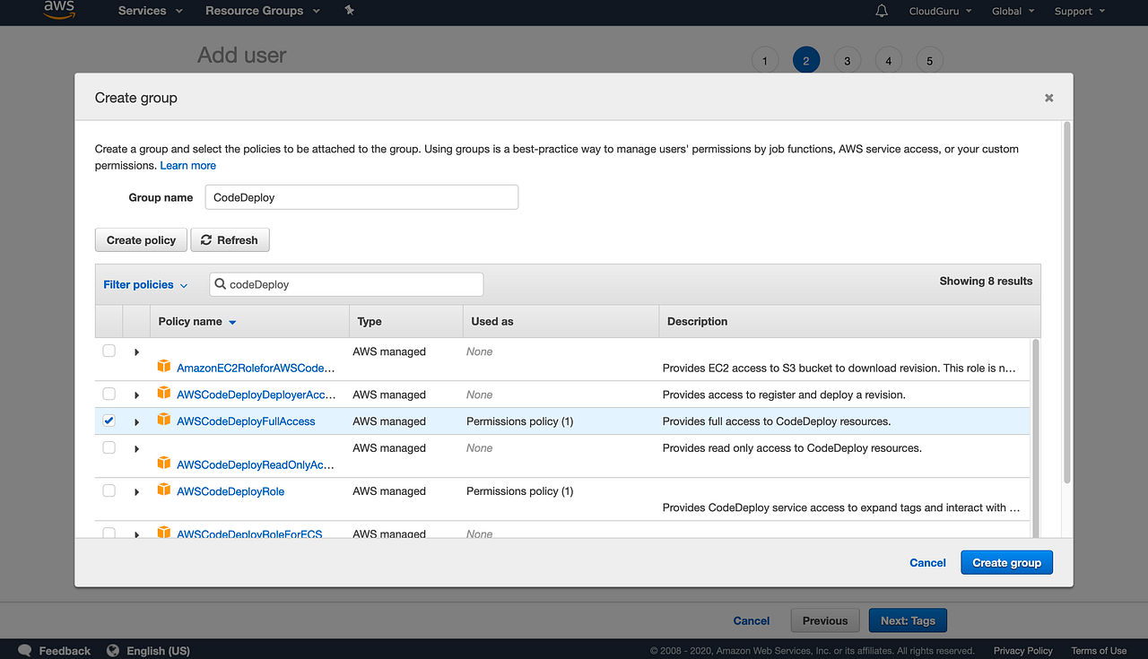Viewport: 1148px width, 659px height.
Task: Open the Filter policies dropdown
Action: click(x=145, y=284)
